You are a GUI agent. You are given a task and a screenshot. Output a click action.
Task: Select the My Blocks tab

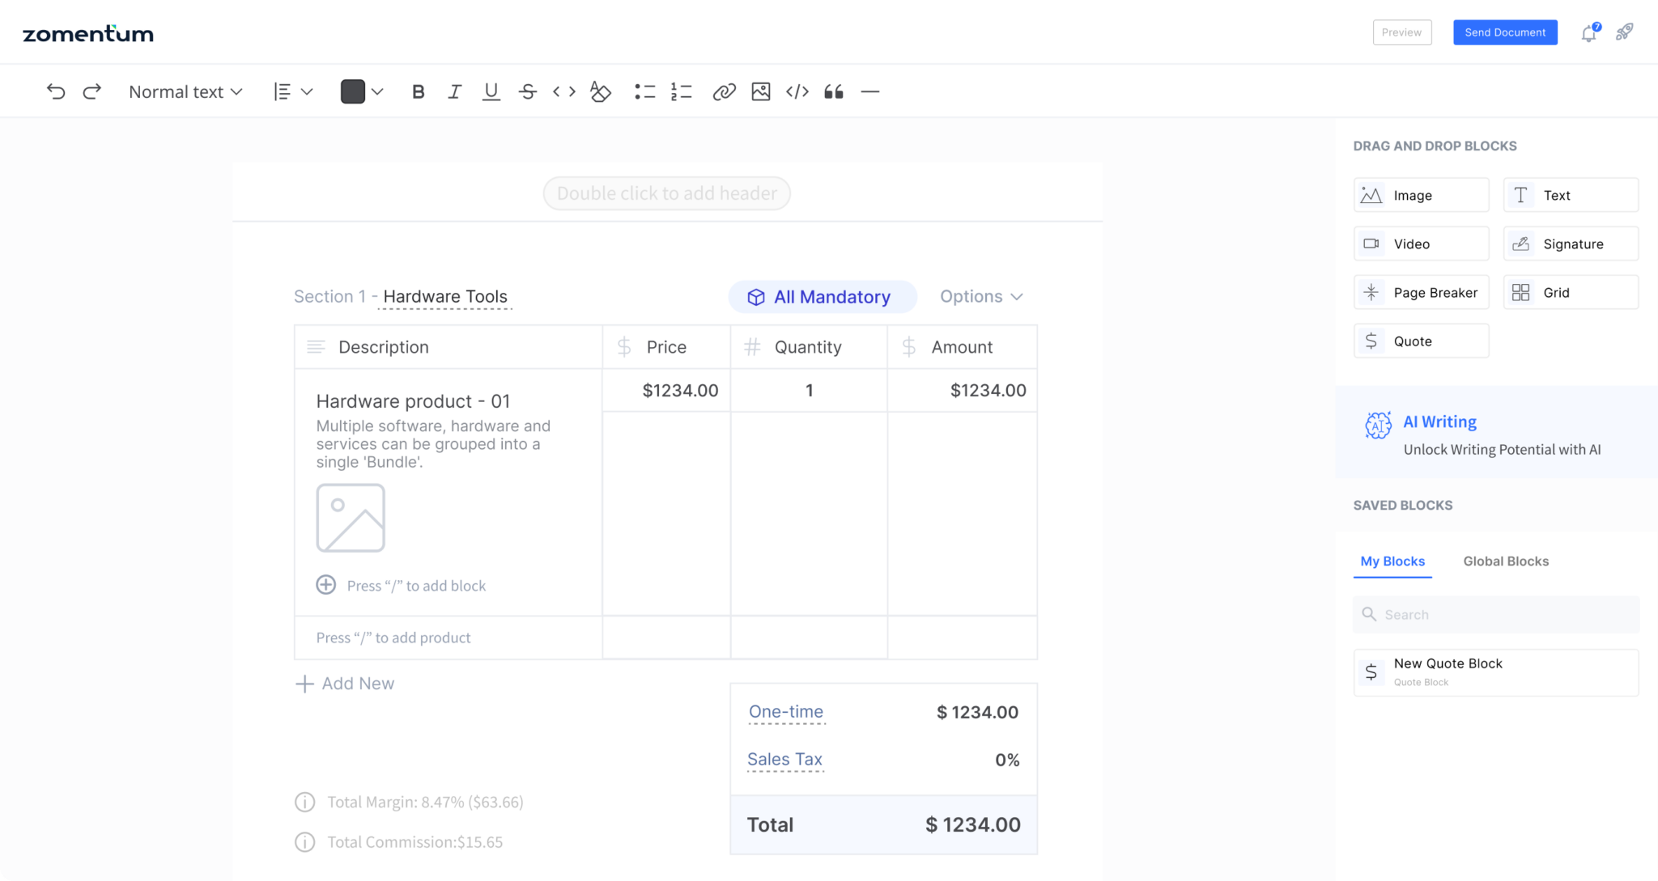(x=1392, y=561)
